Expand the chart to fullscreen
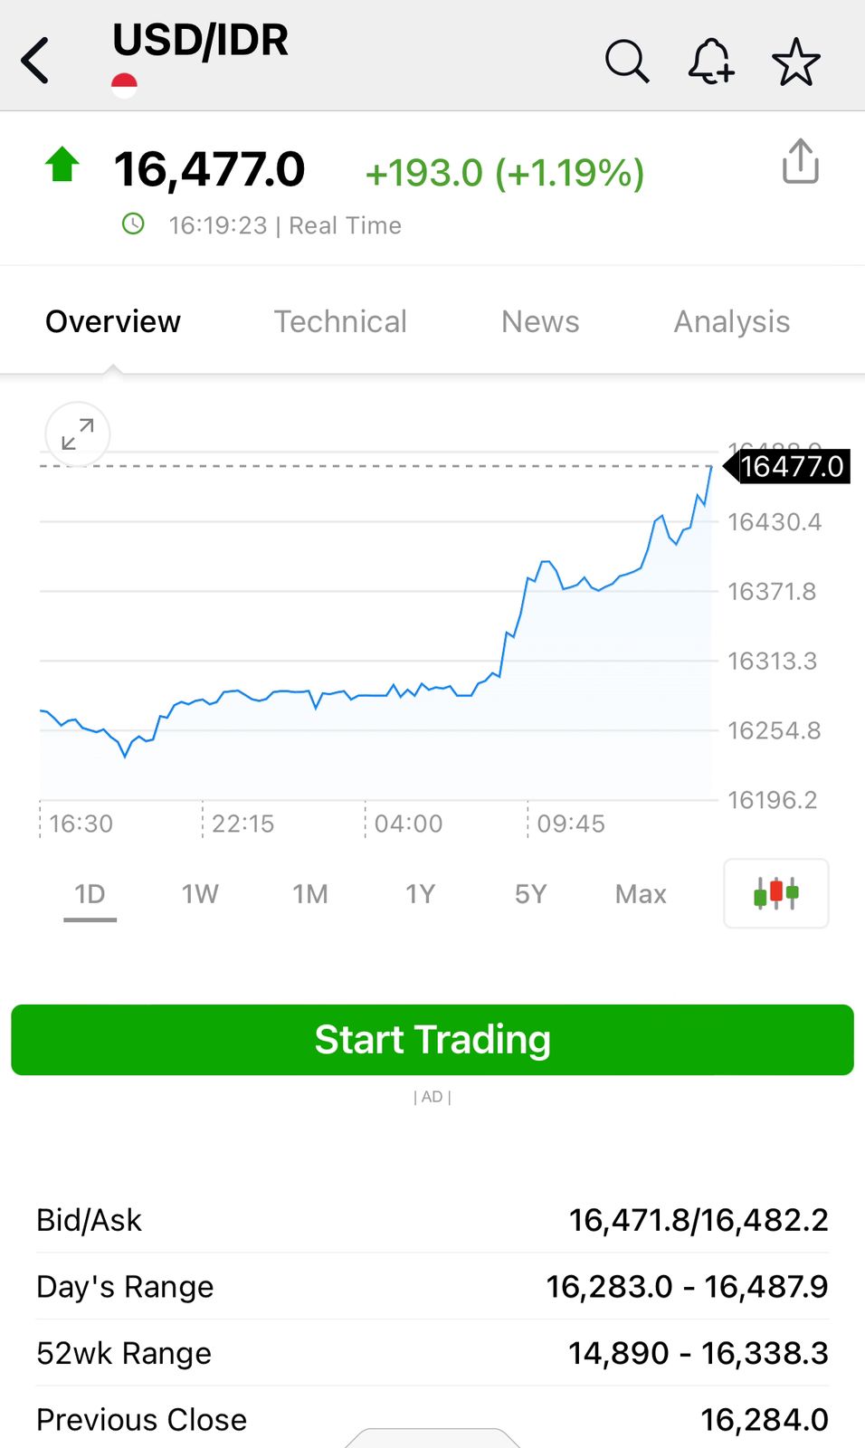865x1448 pixels. pos(78,434)
